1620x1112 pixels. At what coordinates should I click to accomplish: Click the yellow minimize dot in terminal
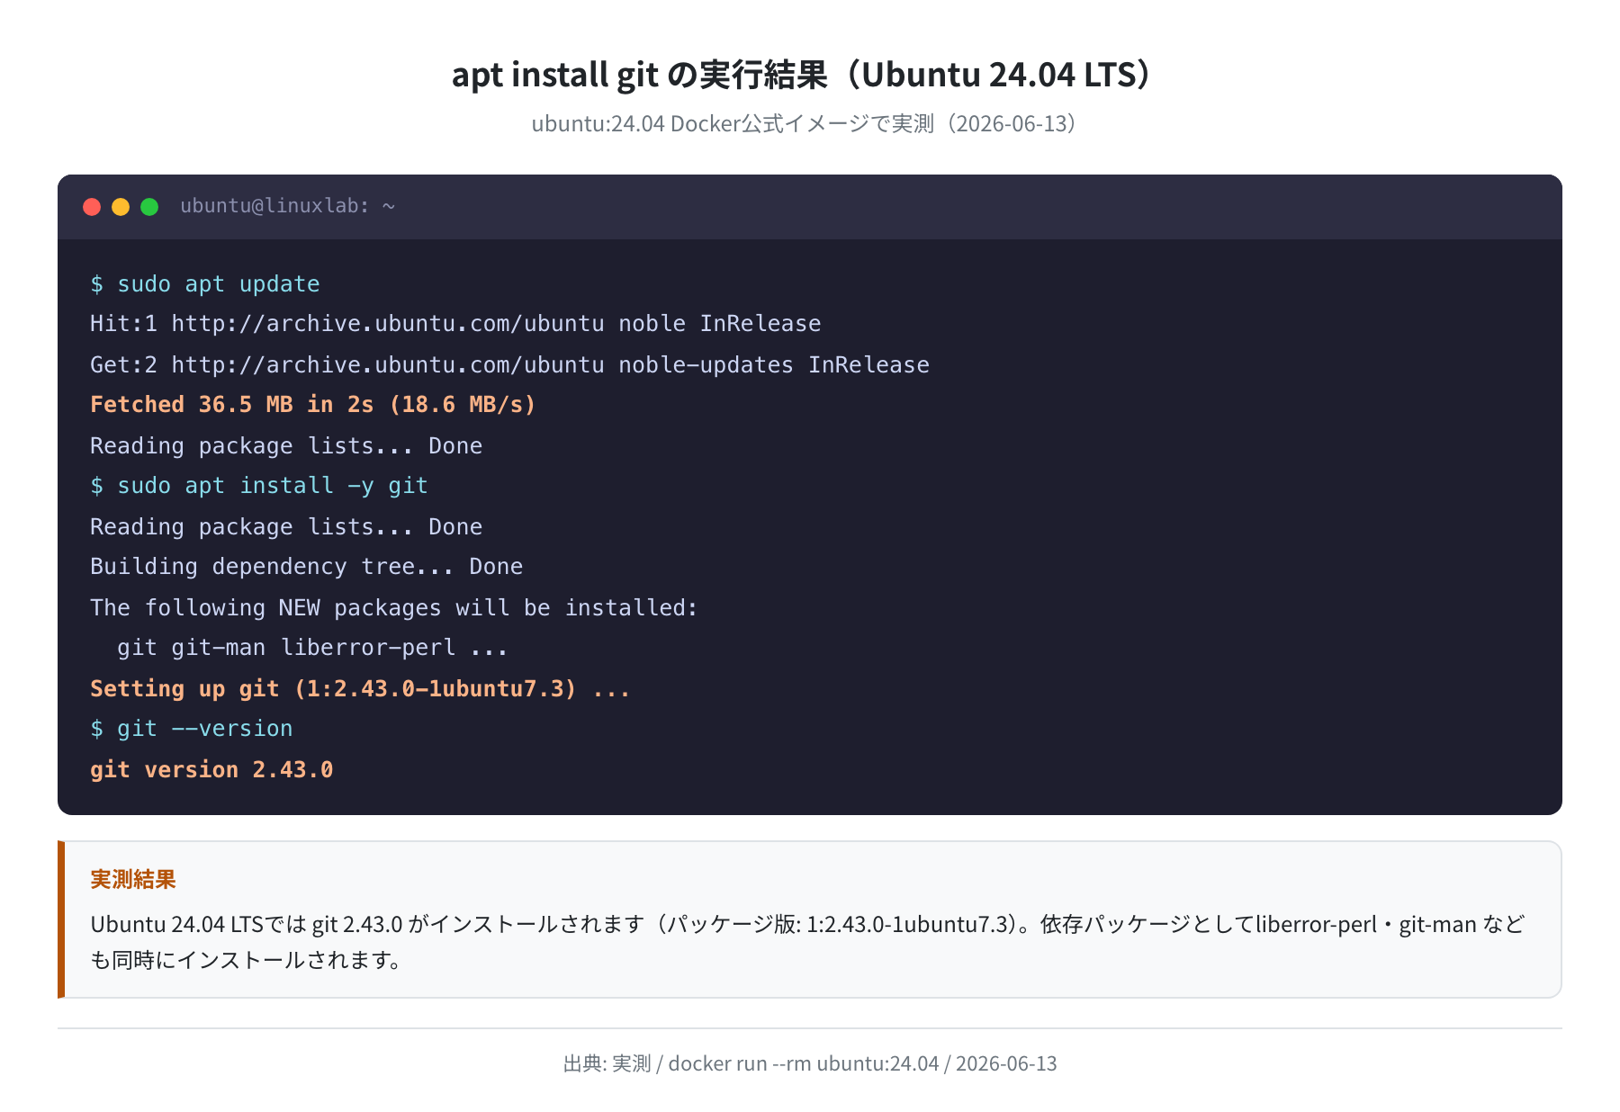click(x=121, y=207)
